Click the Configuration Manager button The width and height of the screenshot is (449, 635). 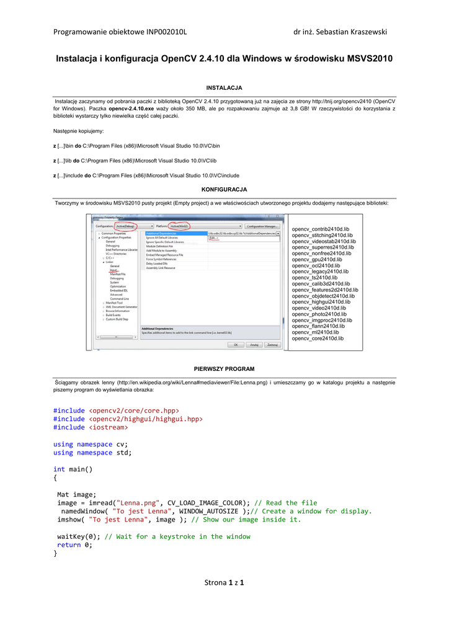262,226
